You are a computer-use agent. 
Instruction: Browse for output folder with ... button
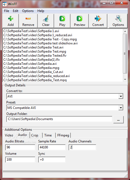pos(118,120)
